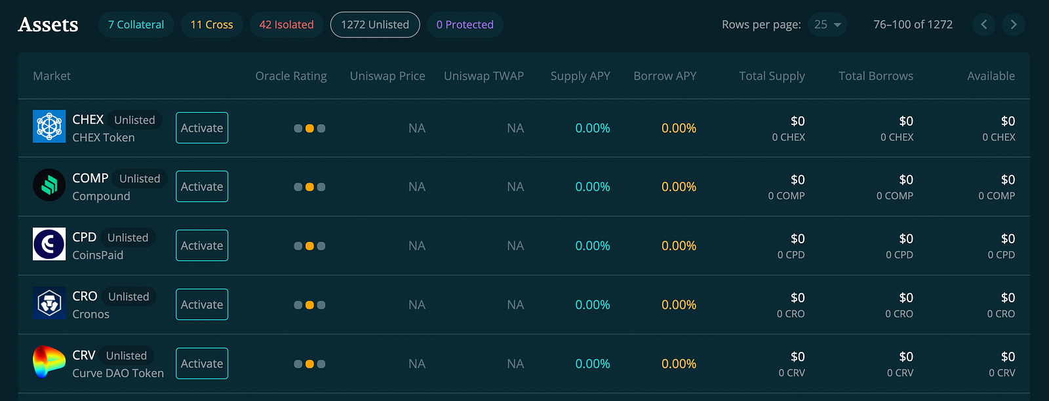This screenshot has width=1049, height=401.
Task: Sort by Supply APY column header
Action: click(580, 76)
